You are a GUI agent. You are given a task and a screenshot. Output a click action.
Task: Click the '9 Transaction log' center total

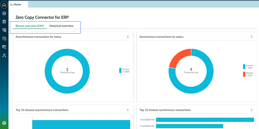(x=191, y=71)
